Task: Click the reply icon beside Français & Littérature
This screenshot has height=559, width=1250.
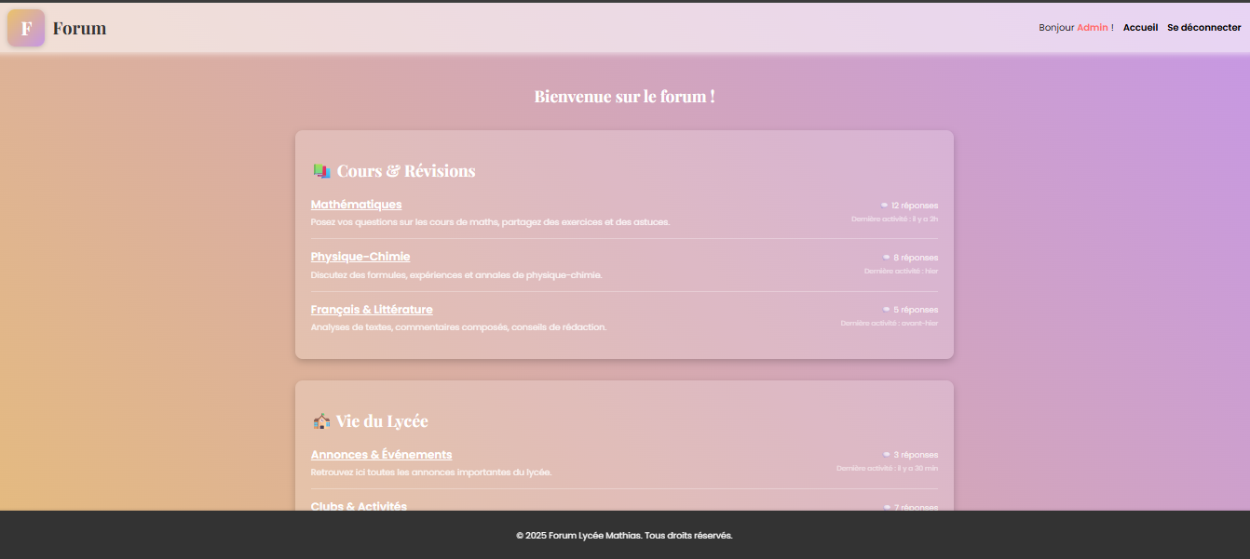Action: coord(886,309)
